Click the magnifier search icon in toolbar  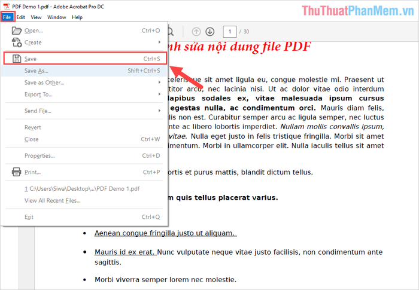coord(170,32)
